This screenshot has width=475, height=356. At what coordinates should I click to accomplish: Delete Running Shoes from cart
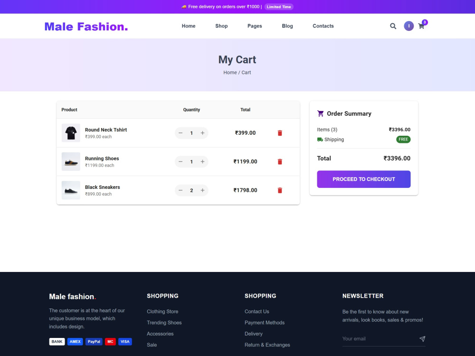tap(280, 162)
